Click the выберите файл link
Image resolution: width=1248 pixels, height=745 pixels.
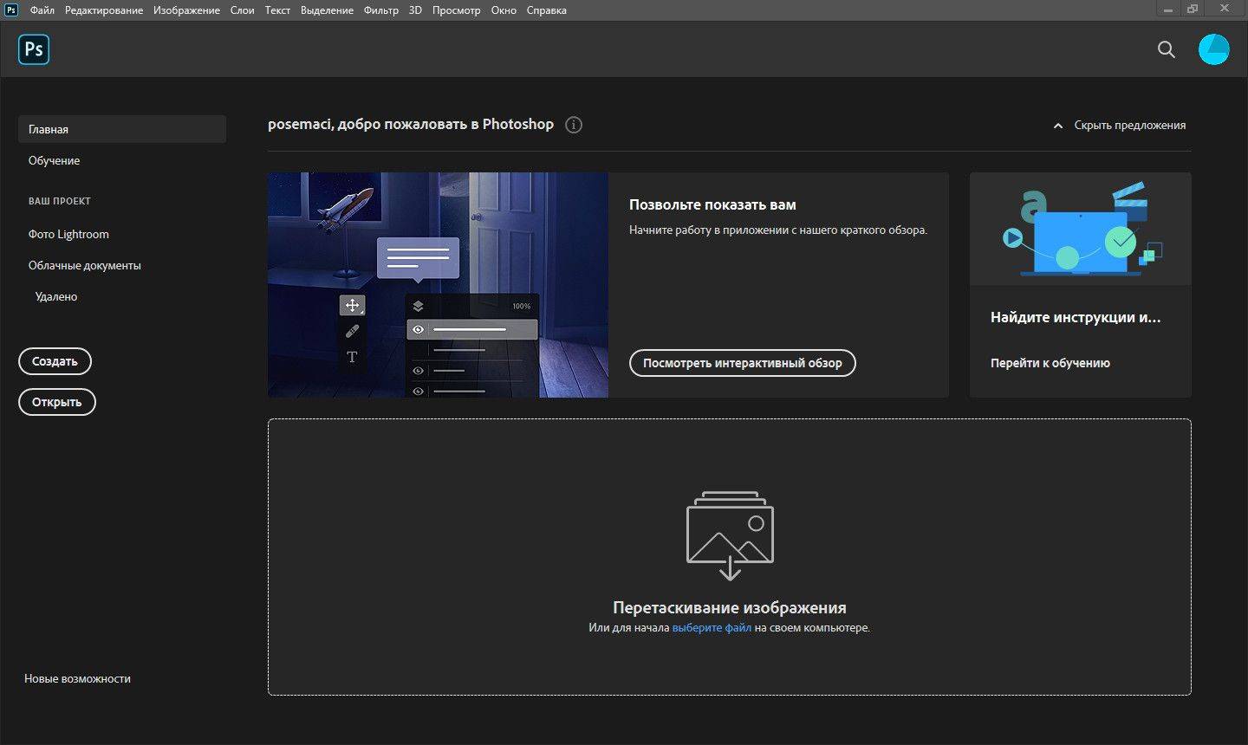coord(712,627)
